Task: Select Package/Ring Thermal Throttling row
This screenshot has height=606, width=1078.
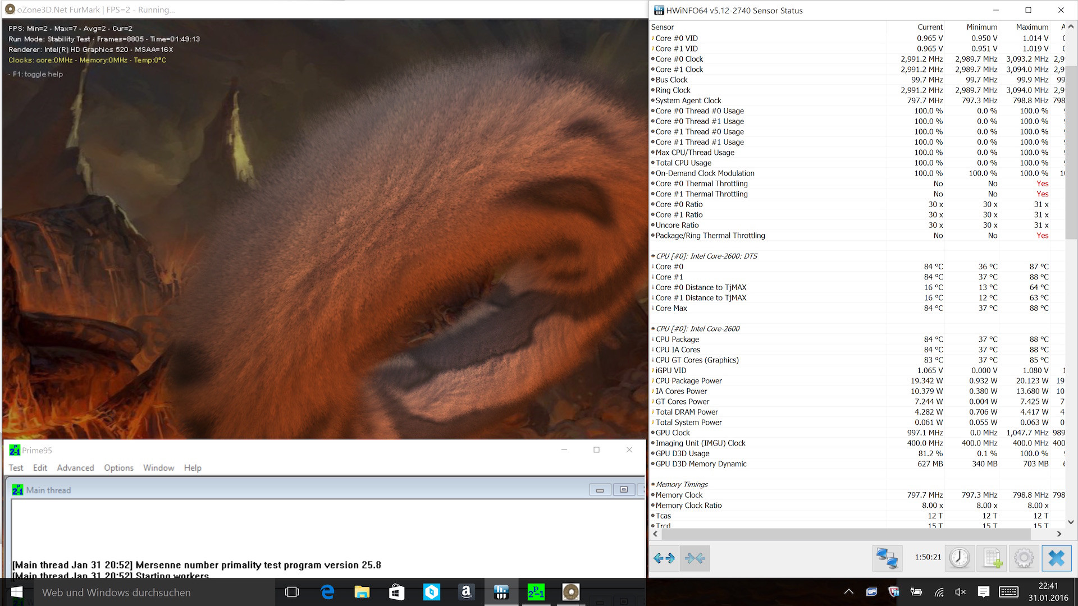Action: (x=857, y=236)
